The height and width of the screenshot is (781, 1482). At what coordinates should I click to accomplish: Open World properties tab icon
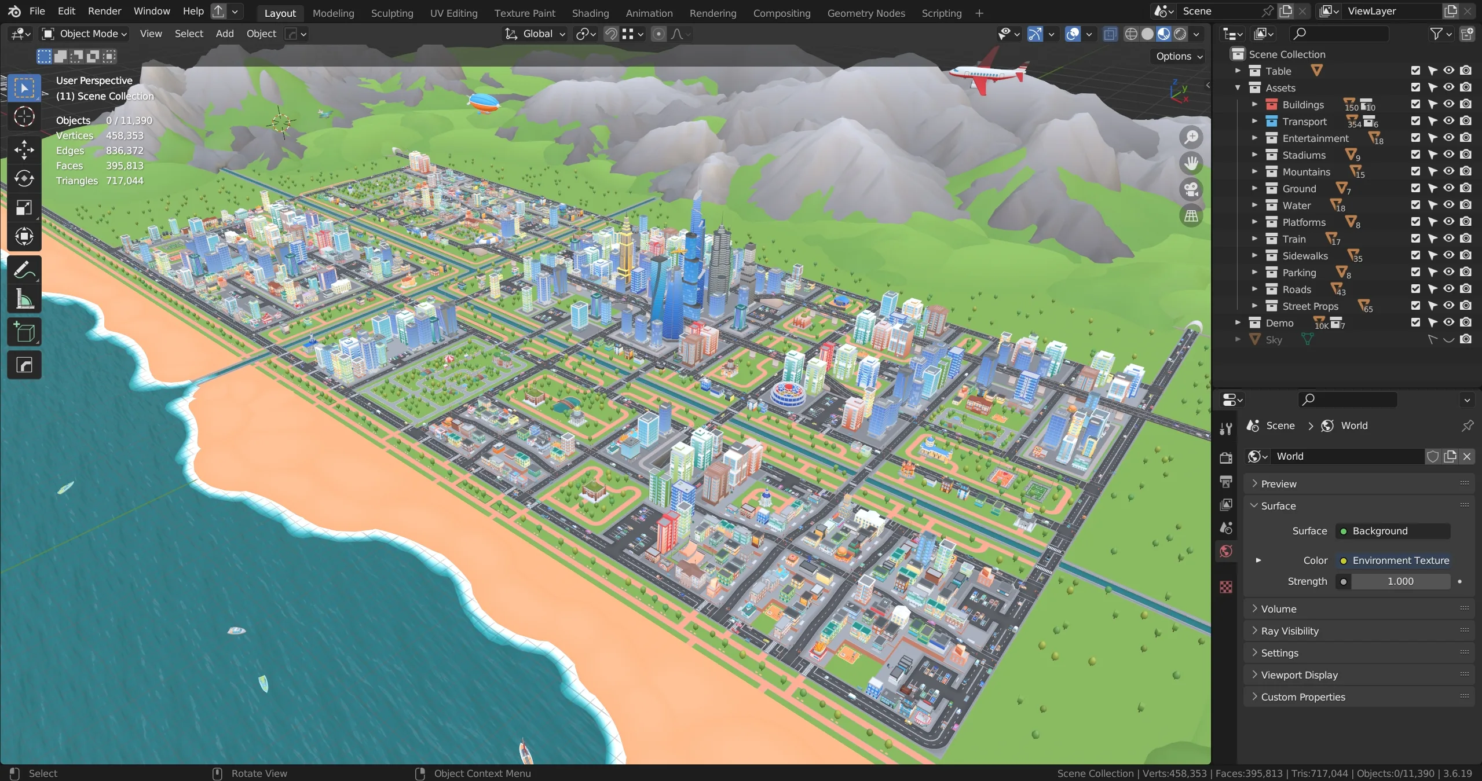(1225, 551)
